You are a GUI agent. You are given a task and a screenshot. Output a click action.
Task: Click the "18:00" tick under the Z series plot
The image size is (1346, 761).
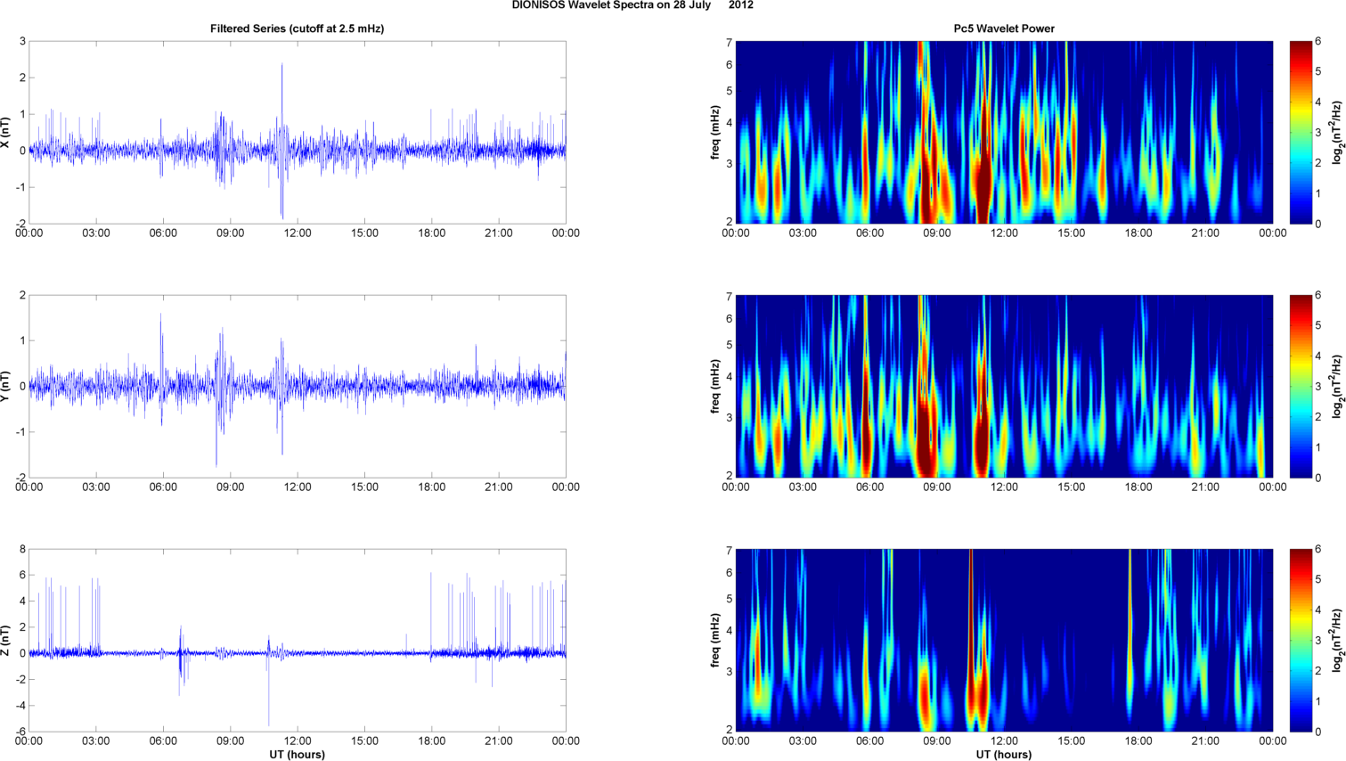pyautogui.click(x=432, y=741)
